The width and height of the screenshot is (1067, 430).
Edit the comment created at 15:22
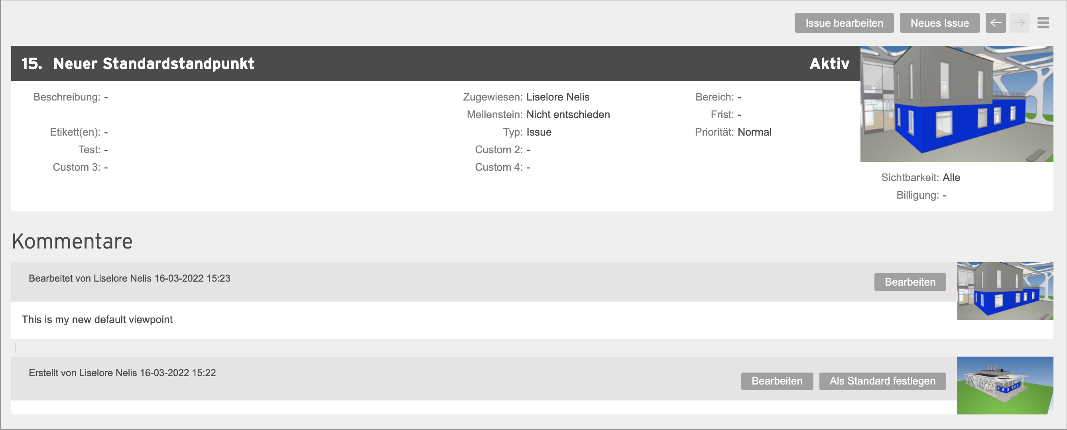tap(777, 381)
